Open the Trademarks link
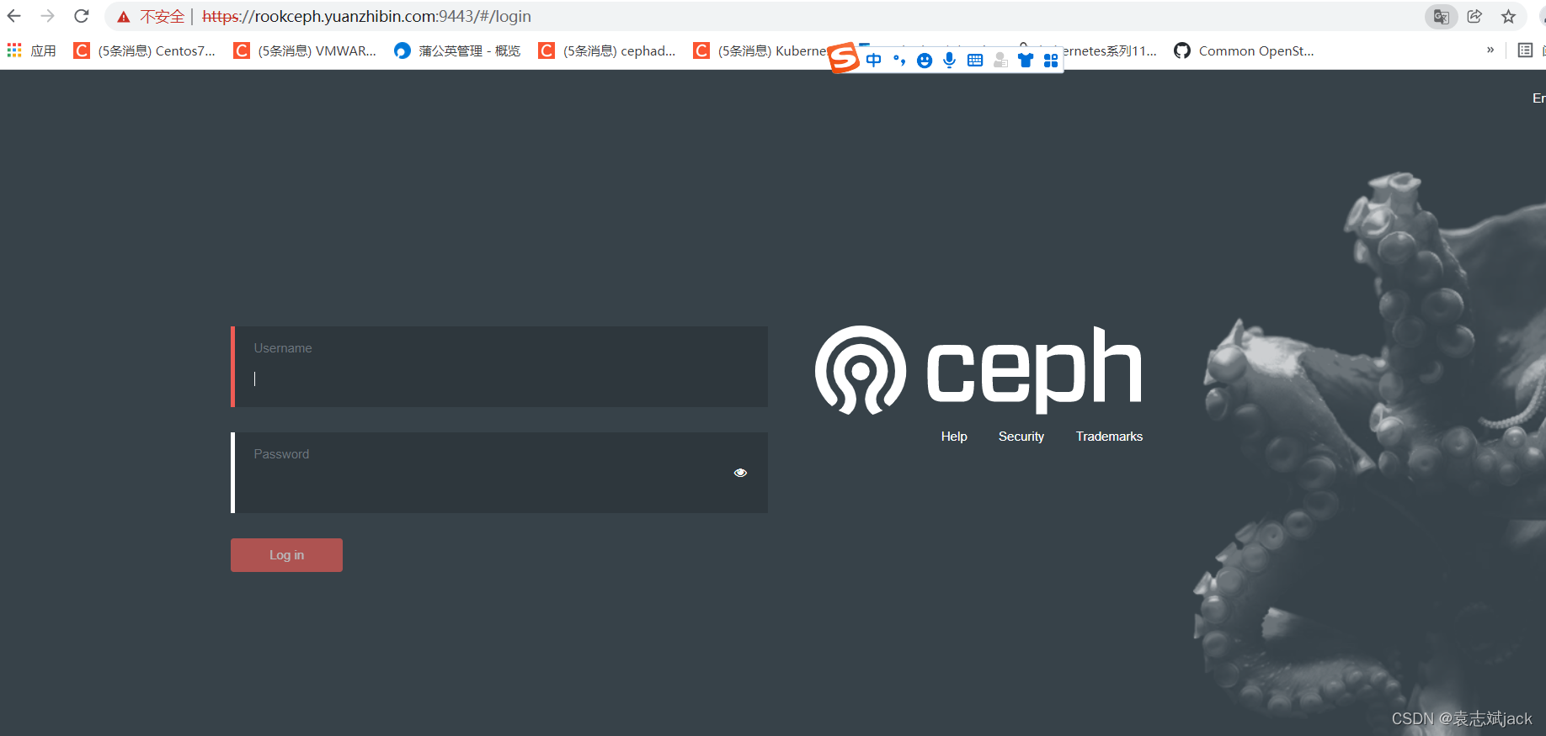This screenshot has height=736, width=1546. [1109, 437]
